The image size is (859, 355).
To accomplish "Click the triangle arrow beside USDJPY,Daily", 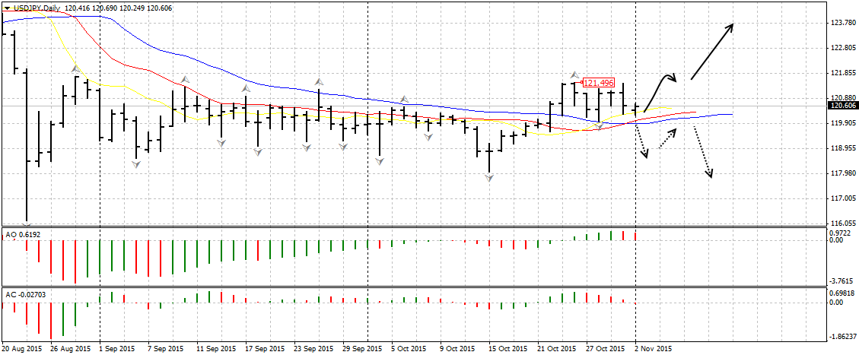I will (x=8, y=7).
